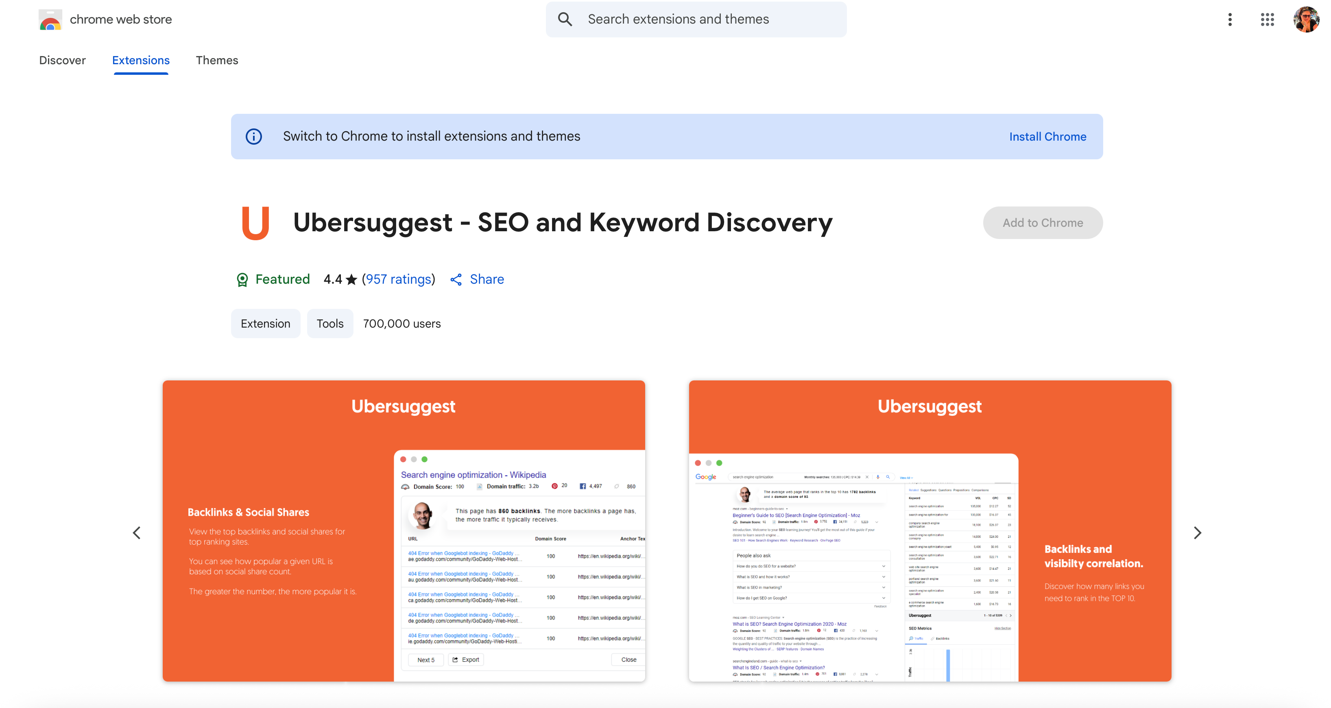Show previous screenshot with left chevron

click(x=136, y=532)
